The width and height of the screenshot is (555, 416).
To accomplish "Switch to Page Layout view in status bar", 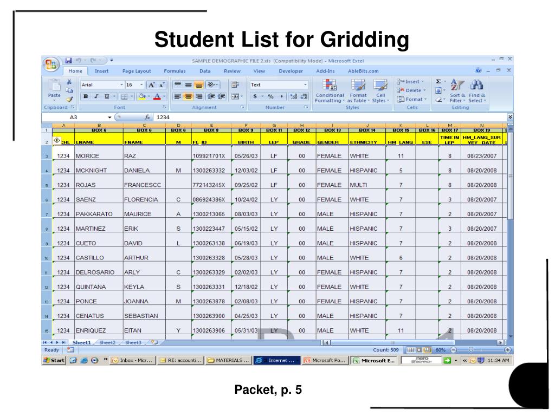I will pyautogui.click(x=419, y=350).
